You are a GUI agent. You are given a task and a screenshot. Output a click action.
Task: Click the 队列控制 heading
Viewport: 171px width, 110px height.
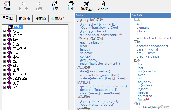pyautogui.click(x=84, y=82)
